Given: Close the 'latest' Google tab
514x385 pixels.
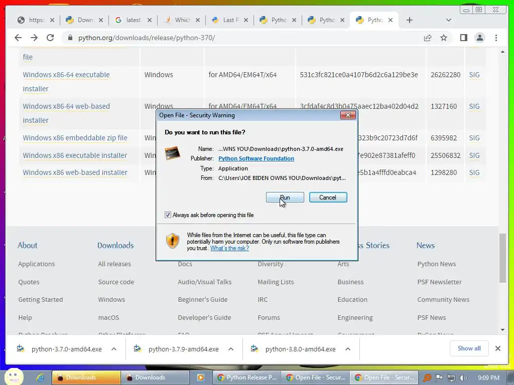Looking at the screenshot, I should [x=150, y=20].
